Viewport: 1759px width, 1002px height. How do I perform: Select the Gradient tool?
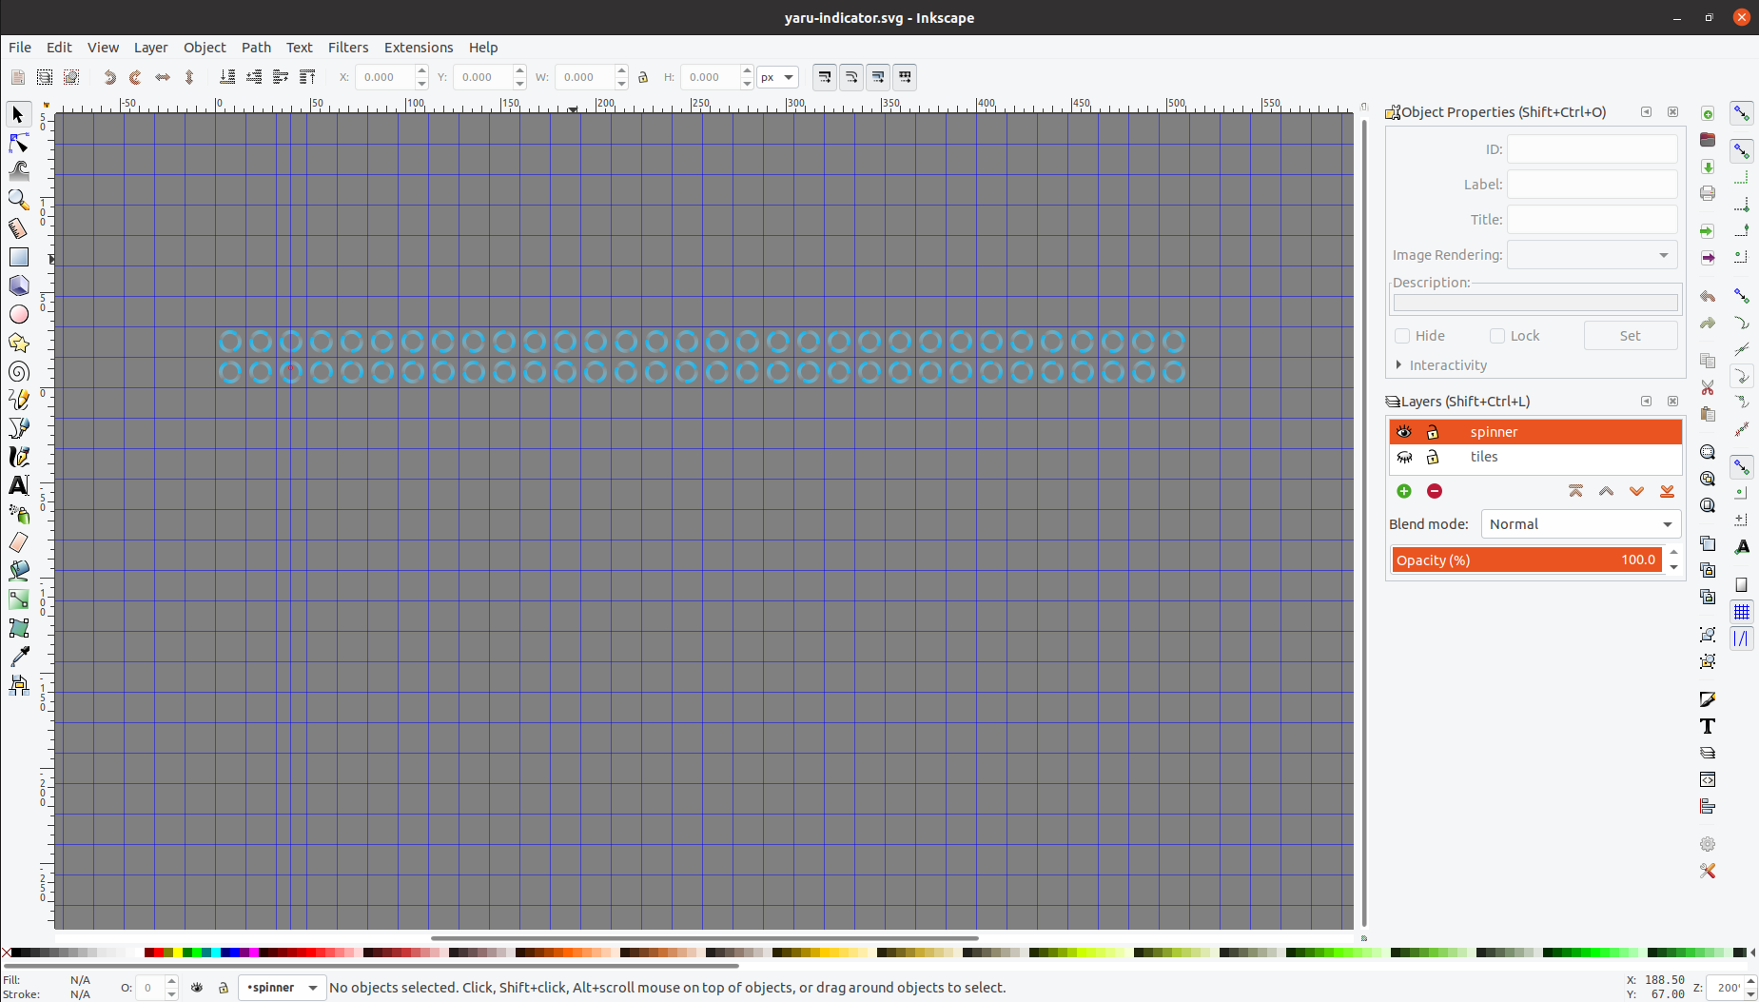[18, 599]
